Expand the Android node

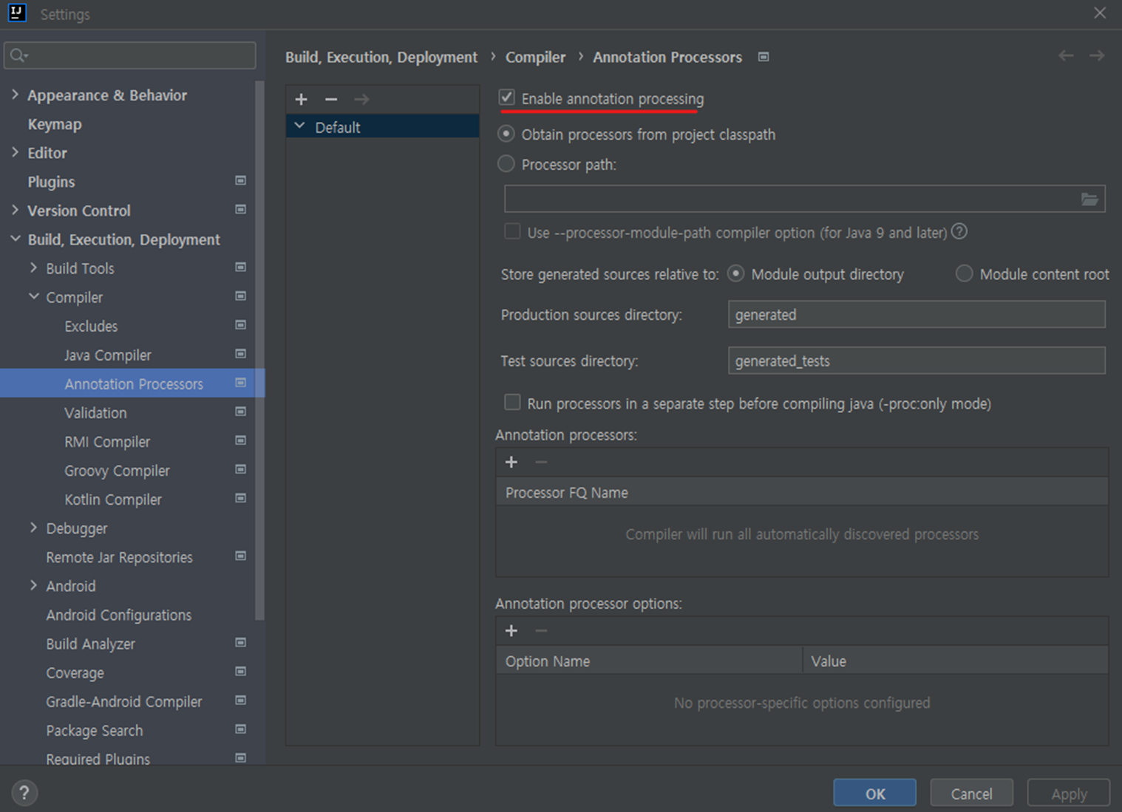pos(33,585)
